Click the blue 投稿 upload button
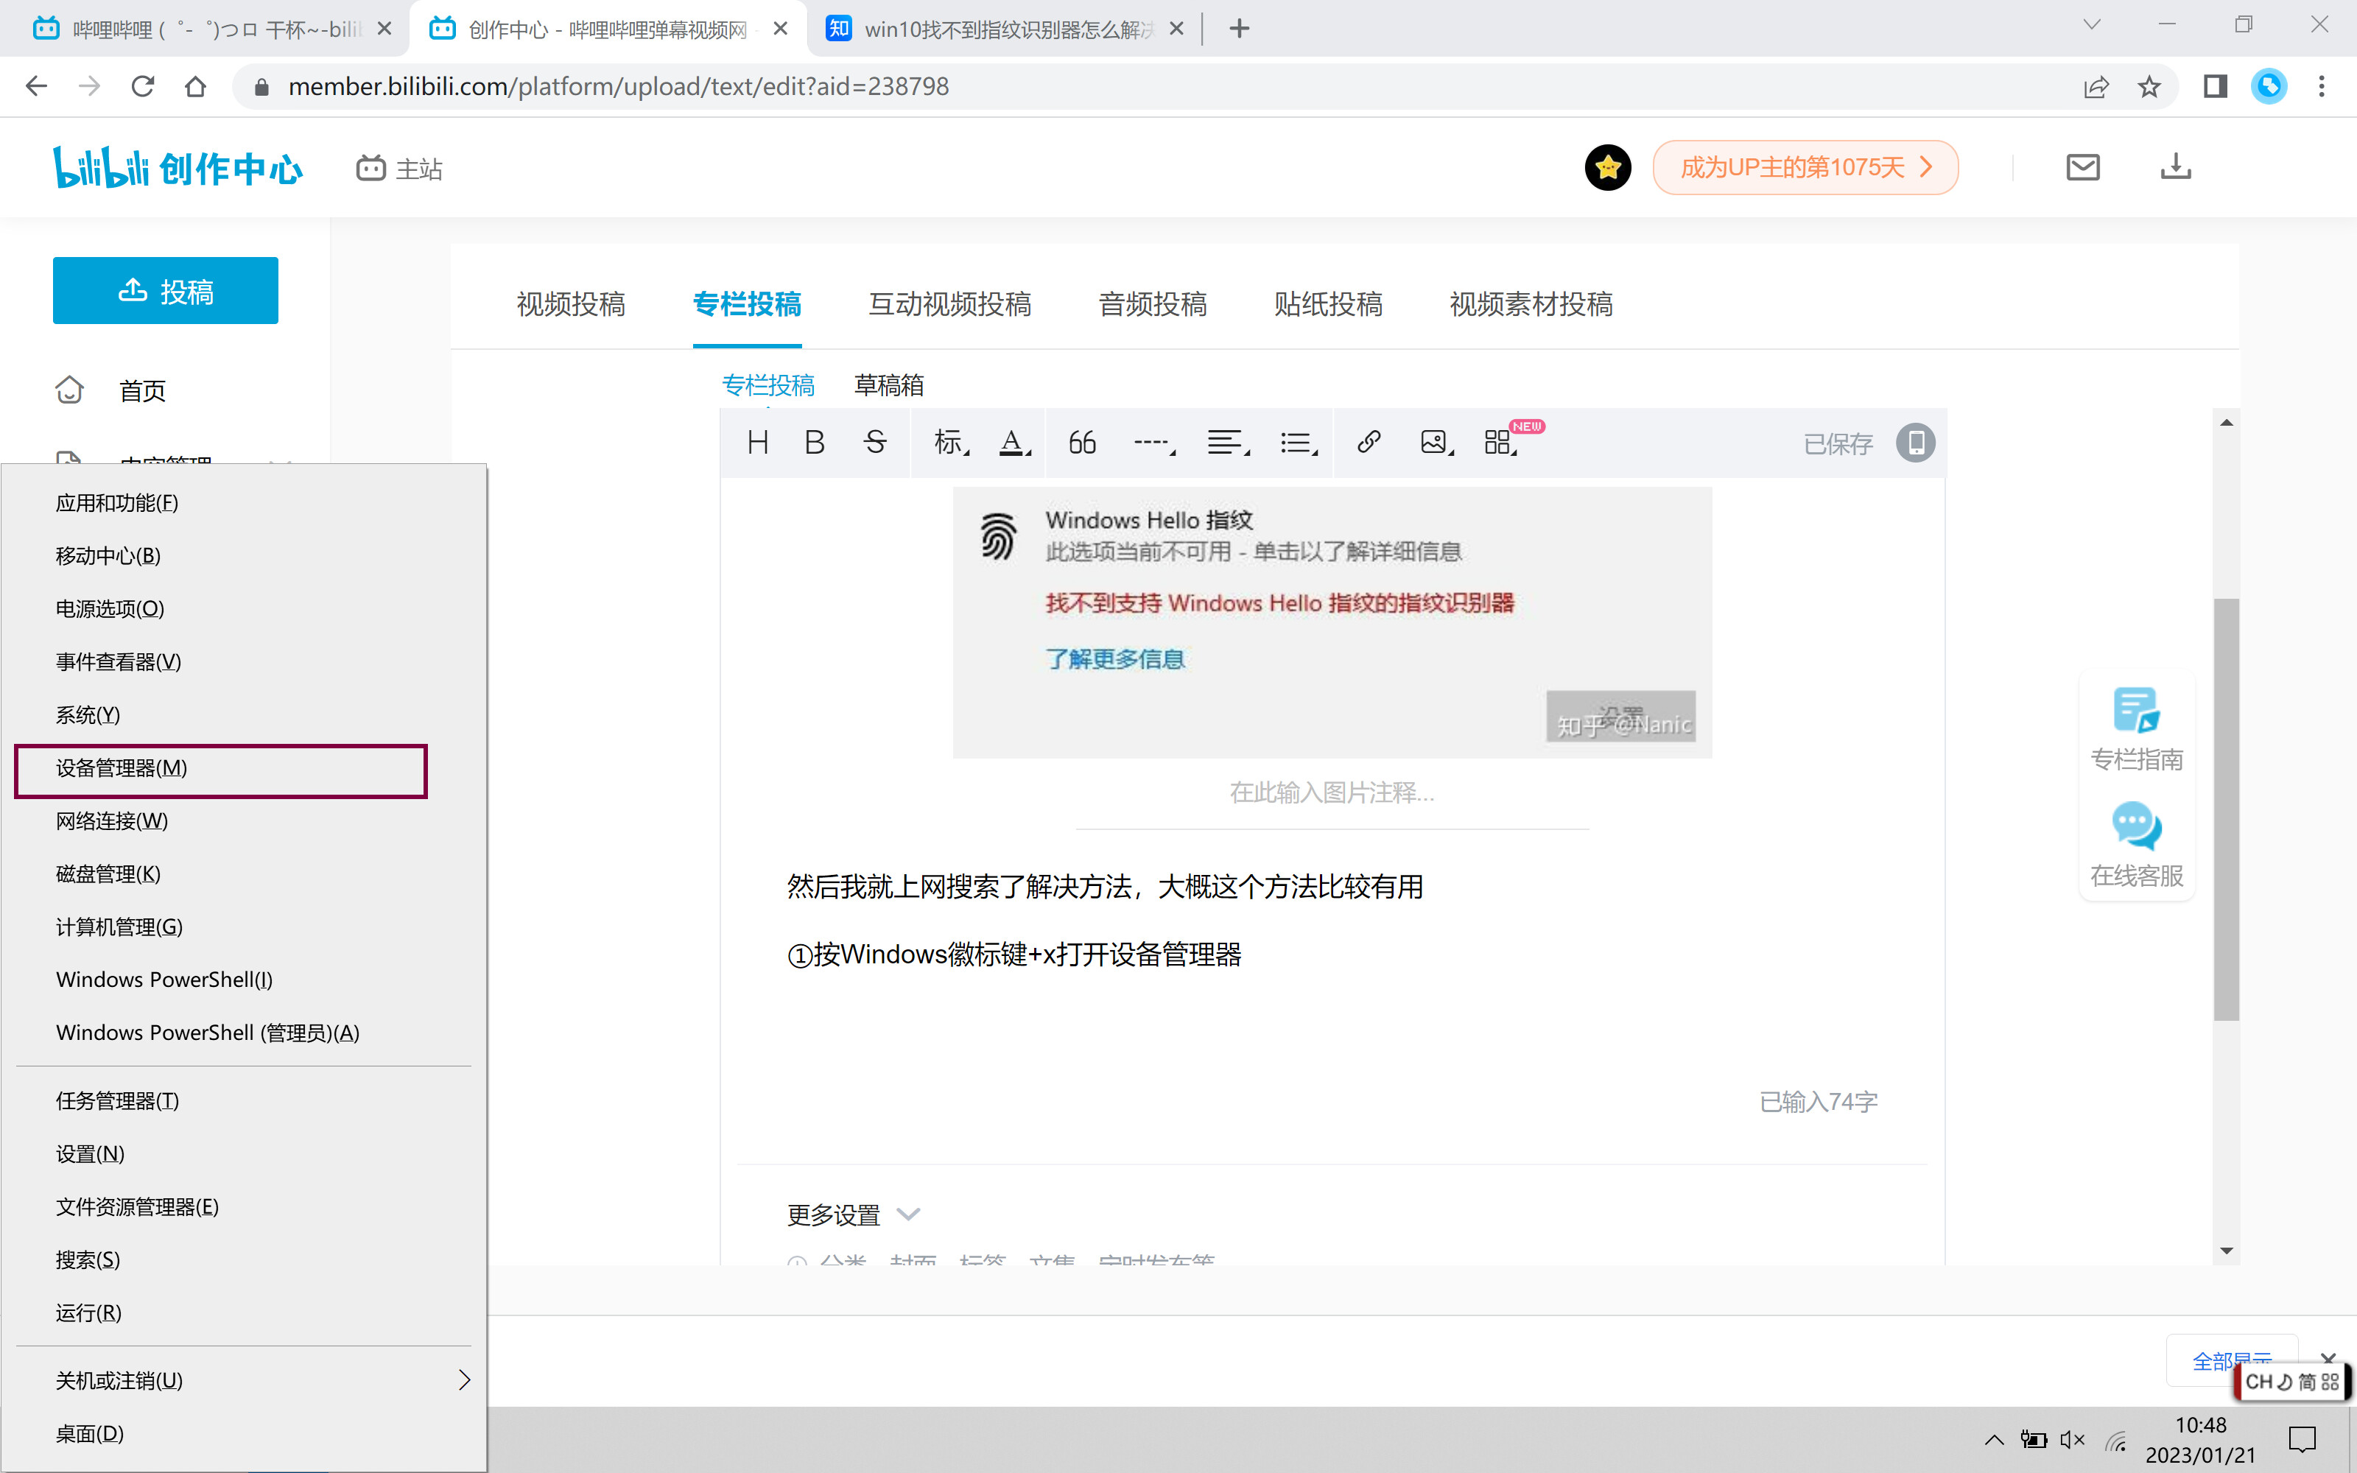Image resolution: width=2357 pixels, height=1473 pixels. 166,290
